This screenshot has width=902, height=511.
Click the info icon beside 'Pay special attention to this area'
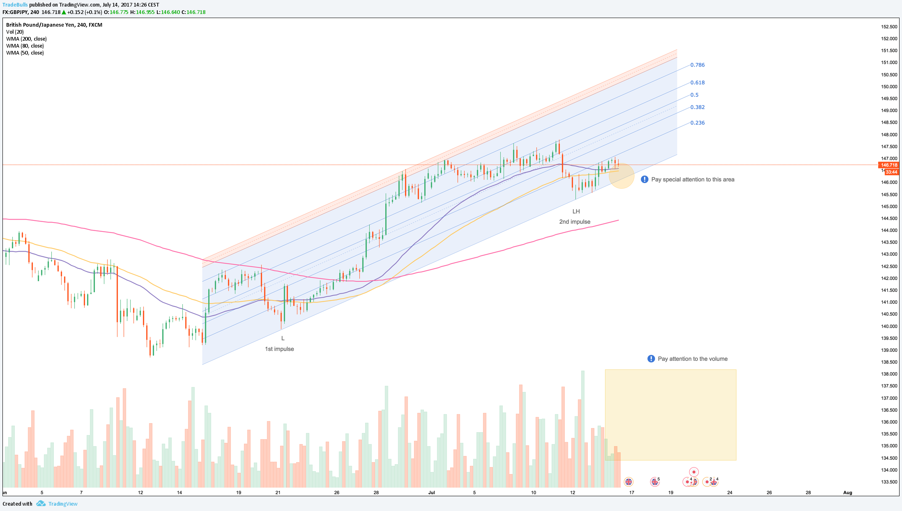(x=644, y=179)
